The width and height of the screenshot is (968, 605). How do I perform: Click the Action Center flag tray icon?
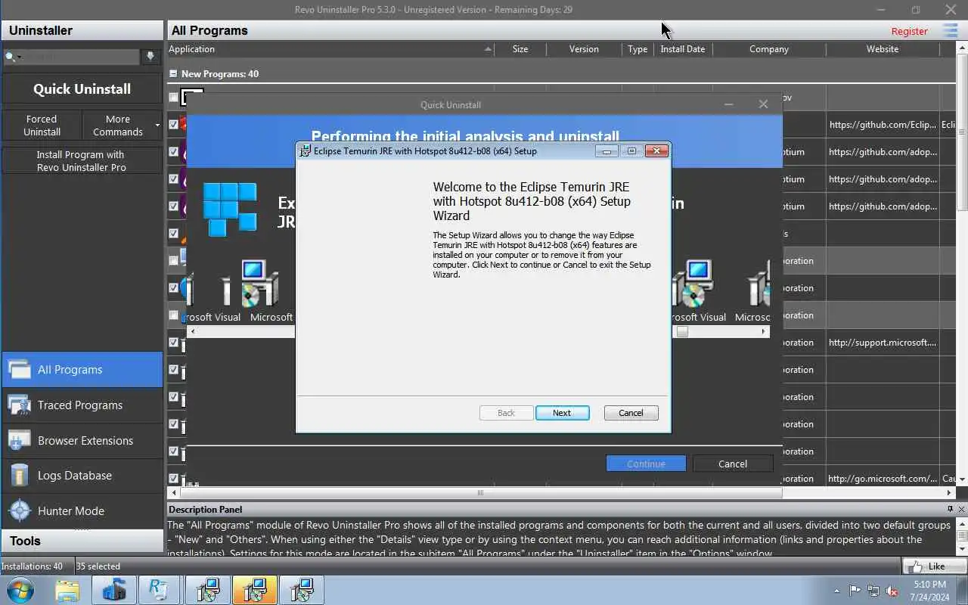pos(855,591)
